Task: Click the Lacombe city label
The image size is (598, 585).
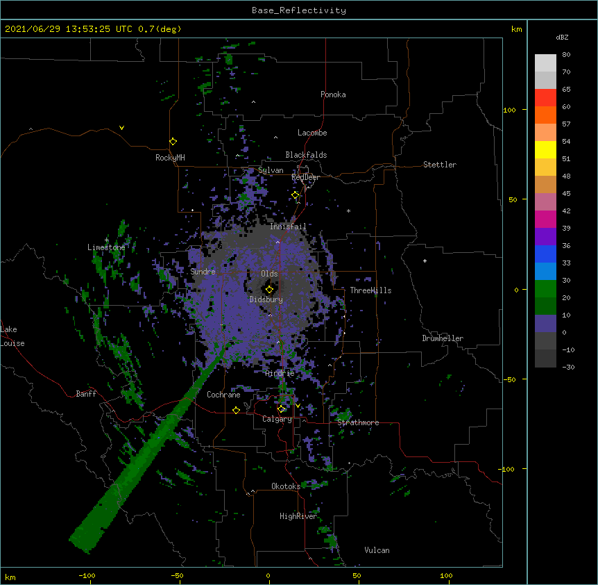Action: tap(312, 133)
